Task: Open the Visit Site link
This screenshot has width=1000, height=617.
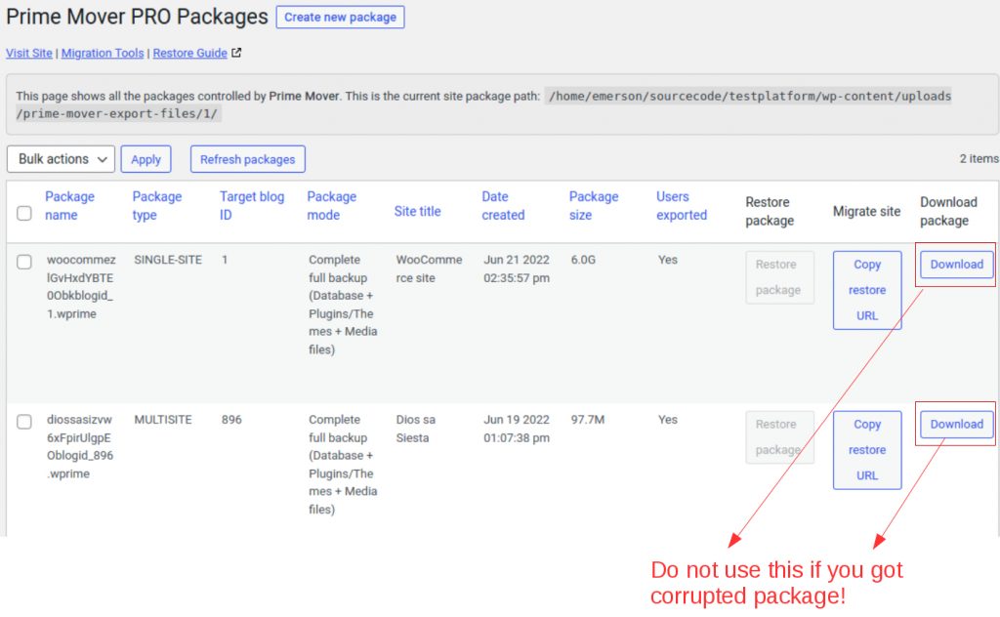Action: tap(29, 53)
